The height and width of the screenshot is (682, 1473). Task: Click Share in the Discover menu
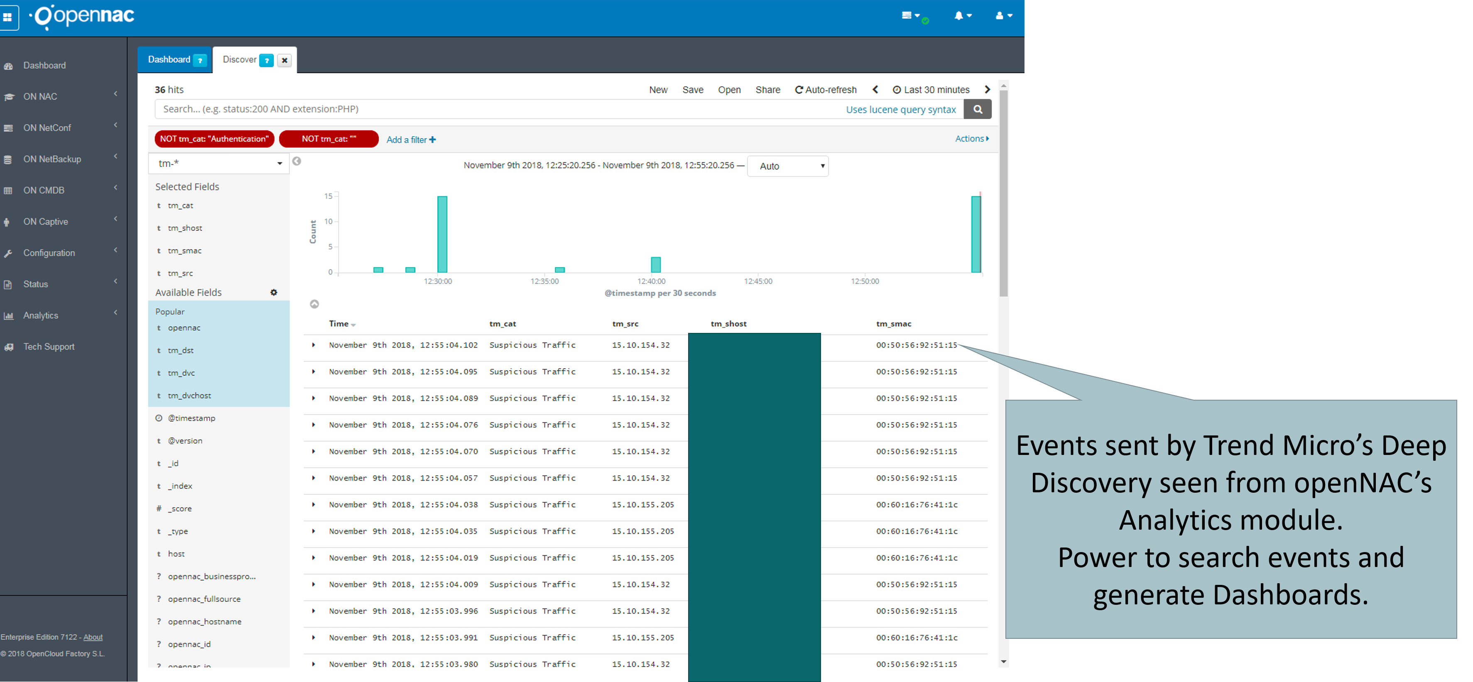point(767,90)
